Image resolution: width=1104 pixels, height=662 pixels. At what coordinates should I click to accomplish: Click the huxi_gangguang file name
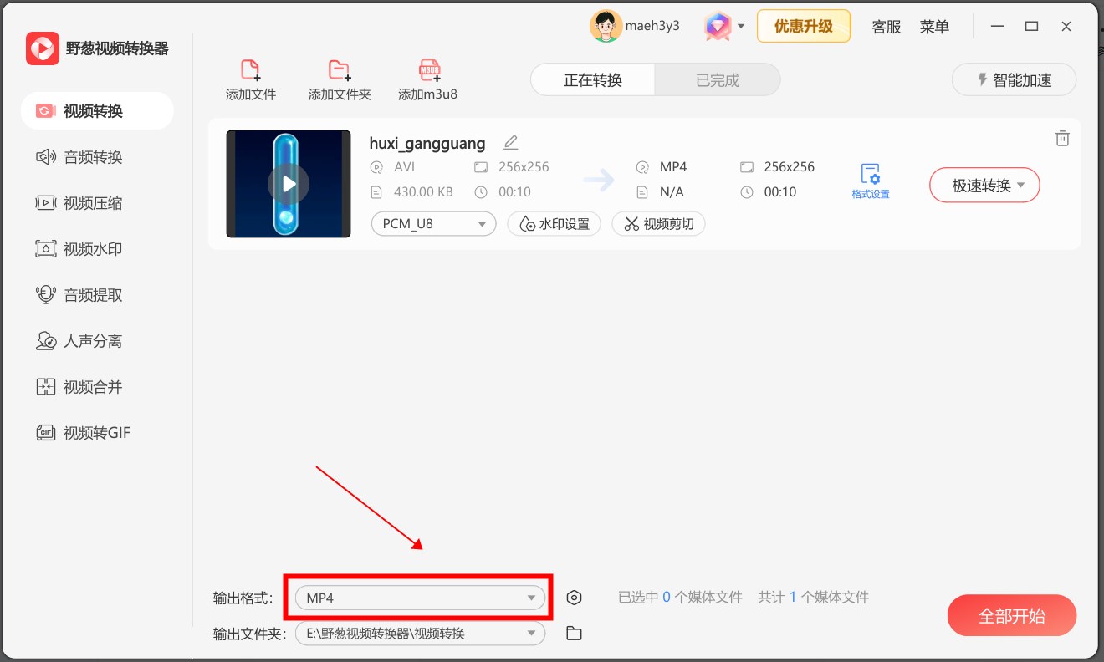(427, 143)
